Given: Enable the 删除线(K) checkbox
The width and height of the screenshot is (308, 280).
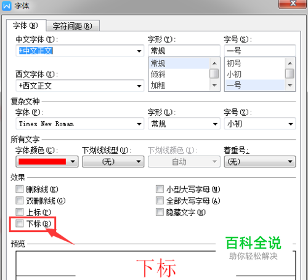Looking at the screenshot, I should pyautogui.click(x=20, y=189).
